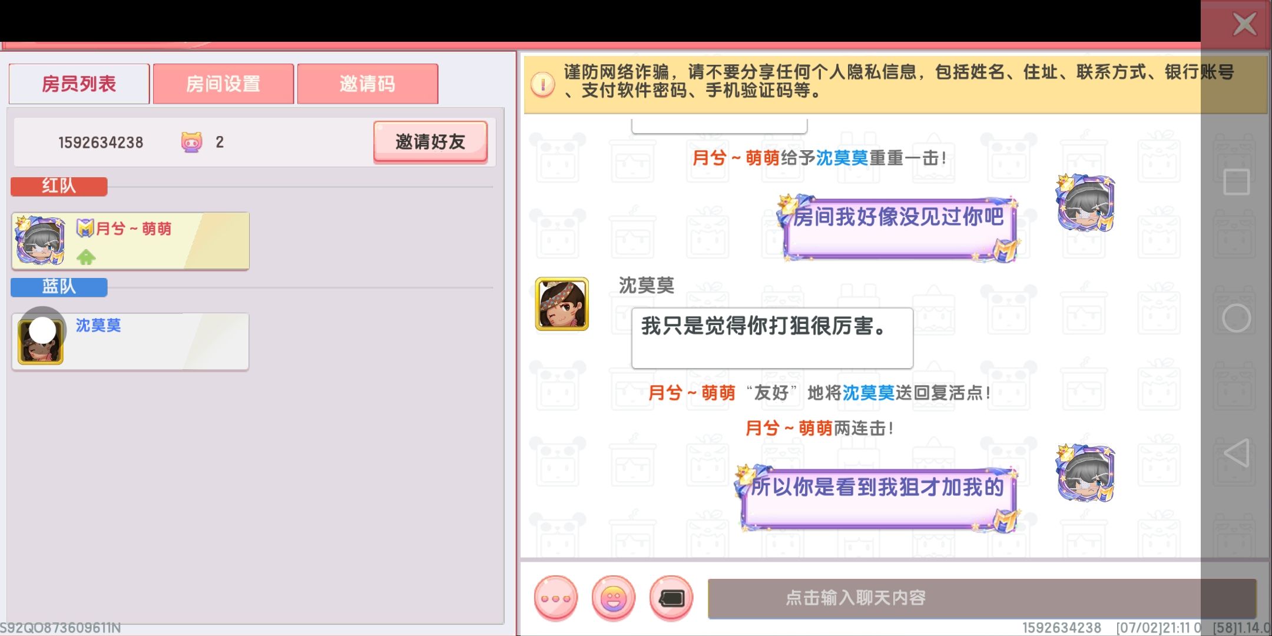Select the 红队 team label
The width and height of the screenshot is (1272, 636).
pyautogui.click(x=59, y=186)
